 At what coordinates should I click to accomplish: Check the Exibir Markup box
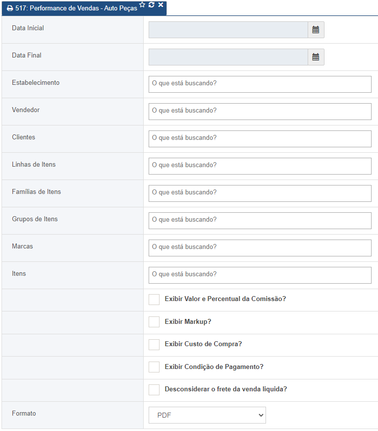pyautogui.click(x=154, y=322)
